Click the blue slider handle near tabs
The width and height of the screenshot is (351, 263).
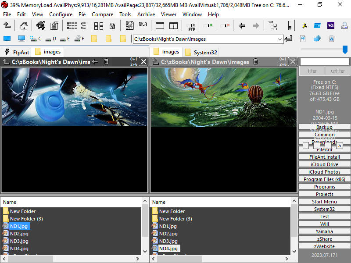(x=345, y=50)
